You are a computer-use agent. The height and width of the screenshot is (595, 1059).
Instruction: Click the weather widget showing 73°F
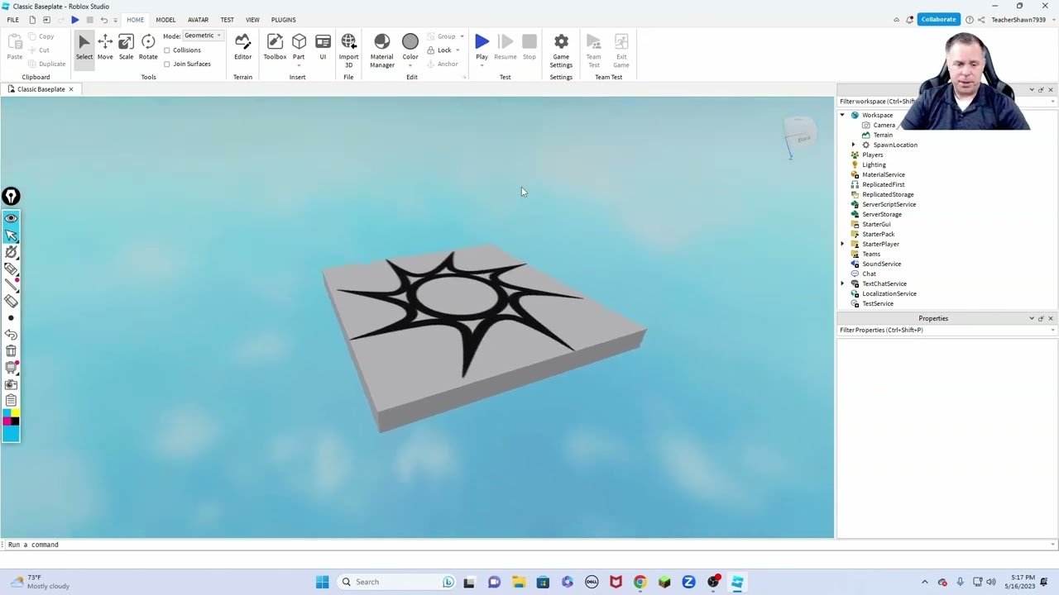tap(40, 582)
